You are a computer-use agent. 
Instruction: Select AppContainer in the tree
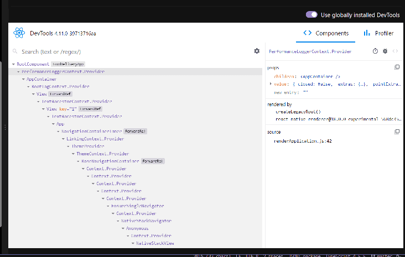[41, 79]
